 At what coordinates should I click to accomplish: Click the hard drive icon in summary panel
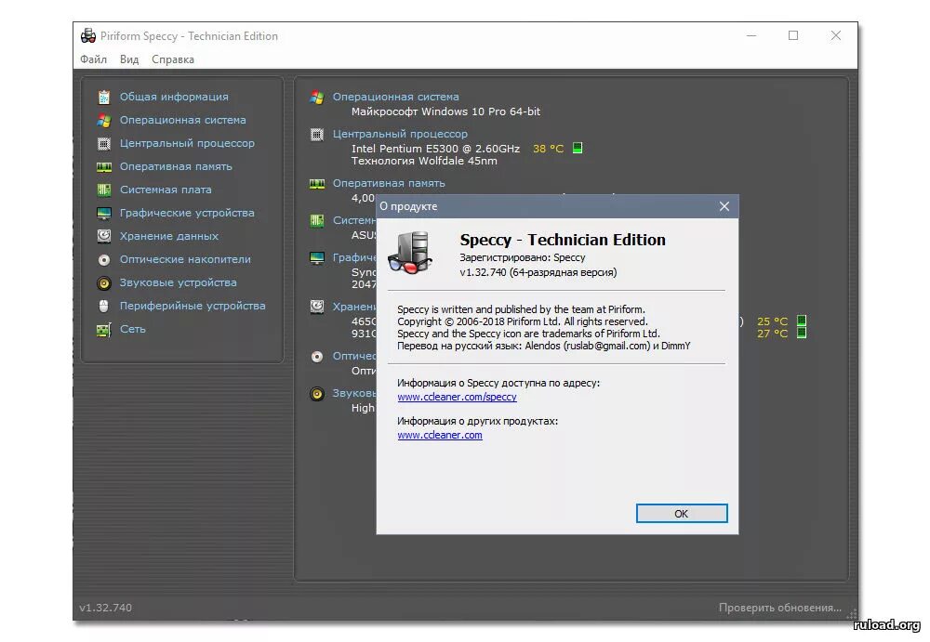tap(317, 307)
